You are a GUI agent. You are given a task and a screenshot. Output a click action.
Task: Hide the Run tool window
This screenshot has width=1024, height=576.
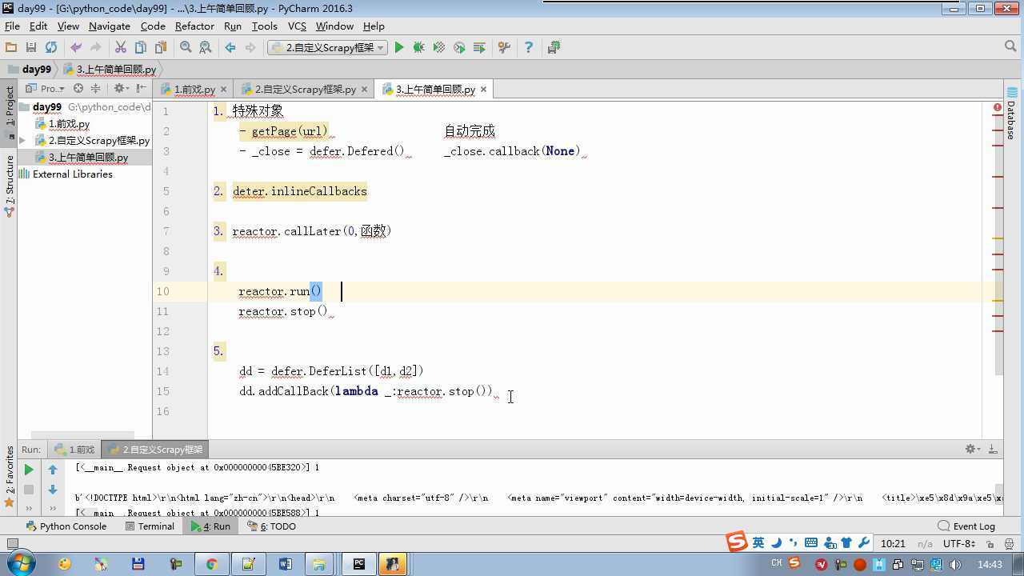pos(992,449)
